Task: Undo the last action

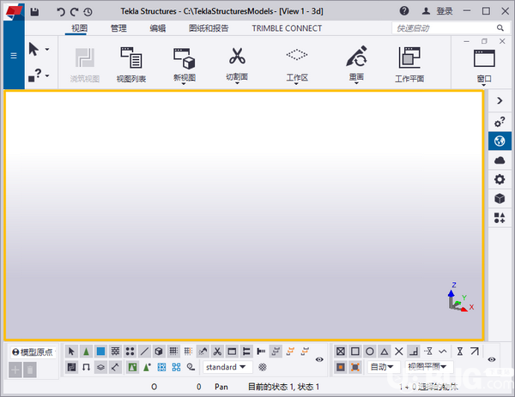Action: point(60,12)
